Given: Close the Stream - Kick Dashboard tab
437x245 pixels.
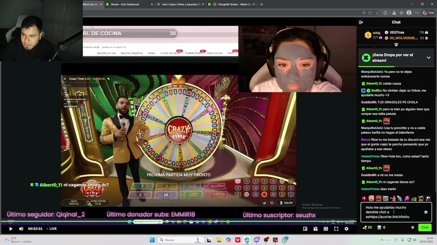Looking at the screenshot, I should 152,4.
